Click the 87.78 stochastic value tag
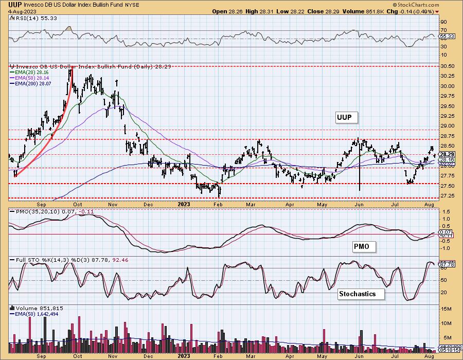This screenshot has height=360, width=463. pos(447,264)
